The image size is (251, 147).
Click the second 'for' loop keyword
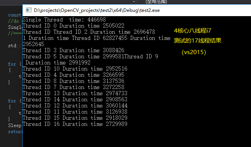point(12,101)
